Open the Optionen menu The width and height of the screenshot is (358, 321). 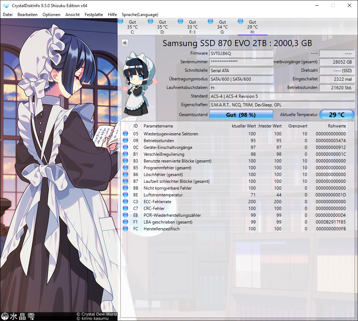click(51, 15)
